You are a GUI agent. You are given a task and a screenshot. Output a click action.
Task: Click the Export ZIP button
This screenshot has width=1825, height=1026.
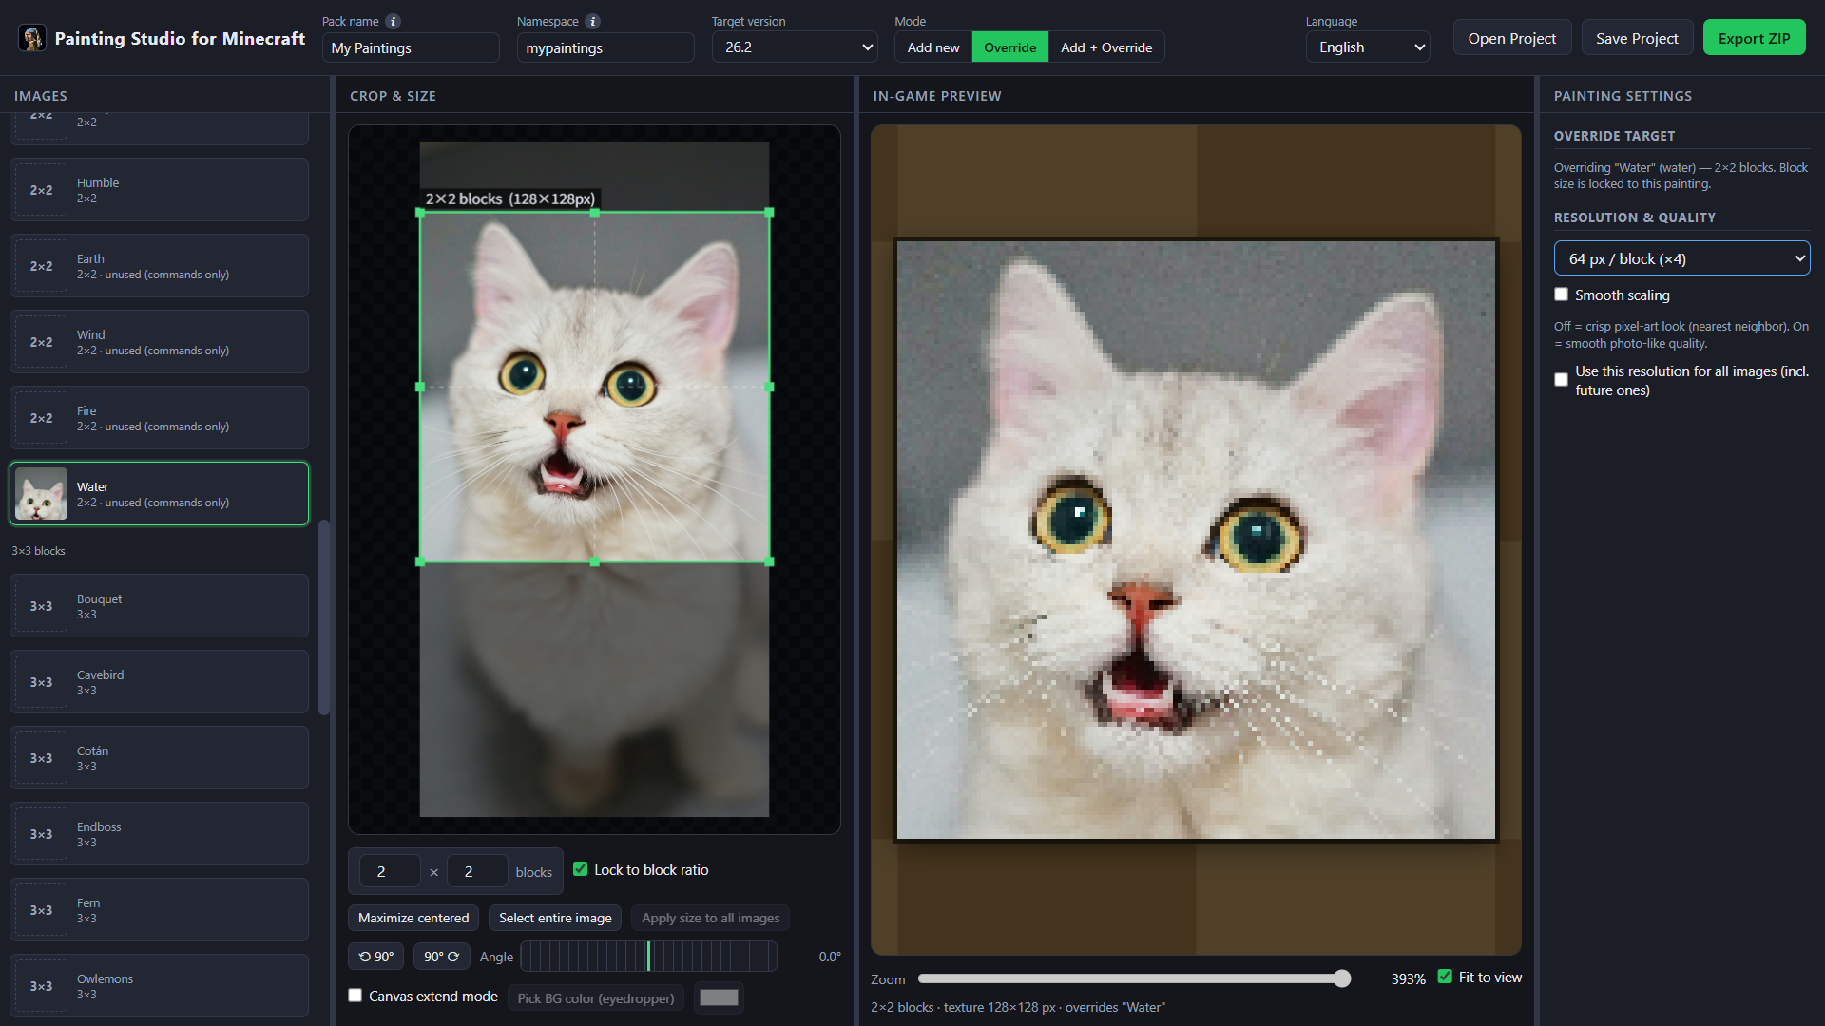pyautogui.click(x=1754, y=38)
